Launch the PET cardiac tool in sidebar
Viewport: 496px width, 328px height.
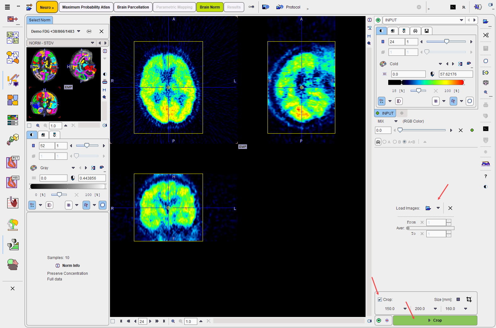click(13, 162)
